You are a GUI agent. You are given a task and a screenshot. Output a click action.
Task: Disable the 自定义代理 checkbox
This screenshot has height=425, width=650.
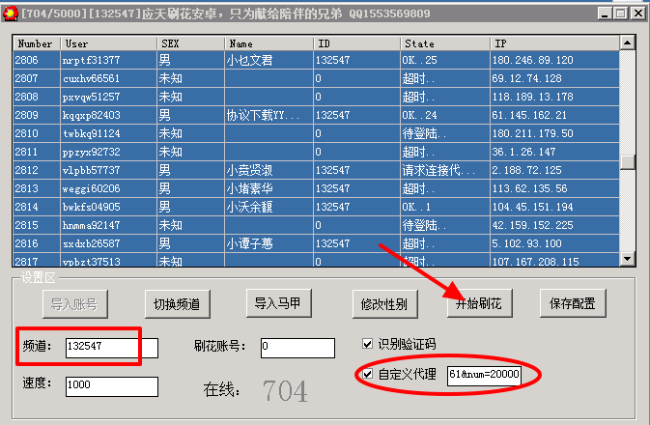(x=367, y=374)
